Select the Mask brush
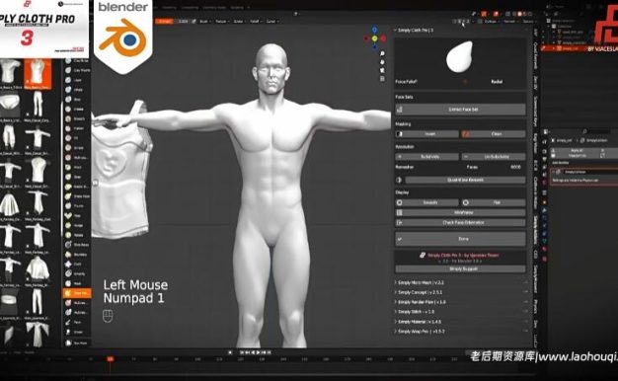This screenshot has height=381, width=618. click(x=77, y=283)
